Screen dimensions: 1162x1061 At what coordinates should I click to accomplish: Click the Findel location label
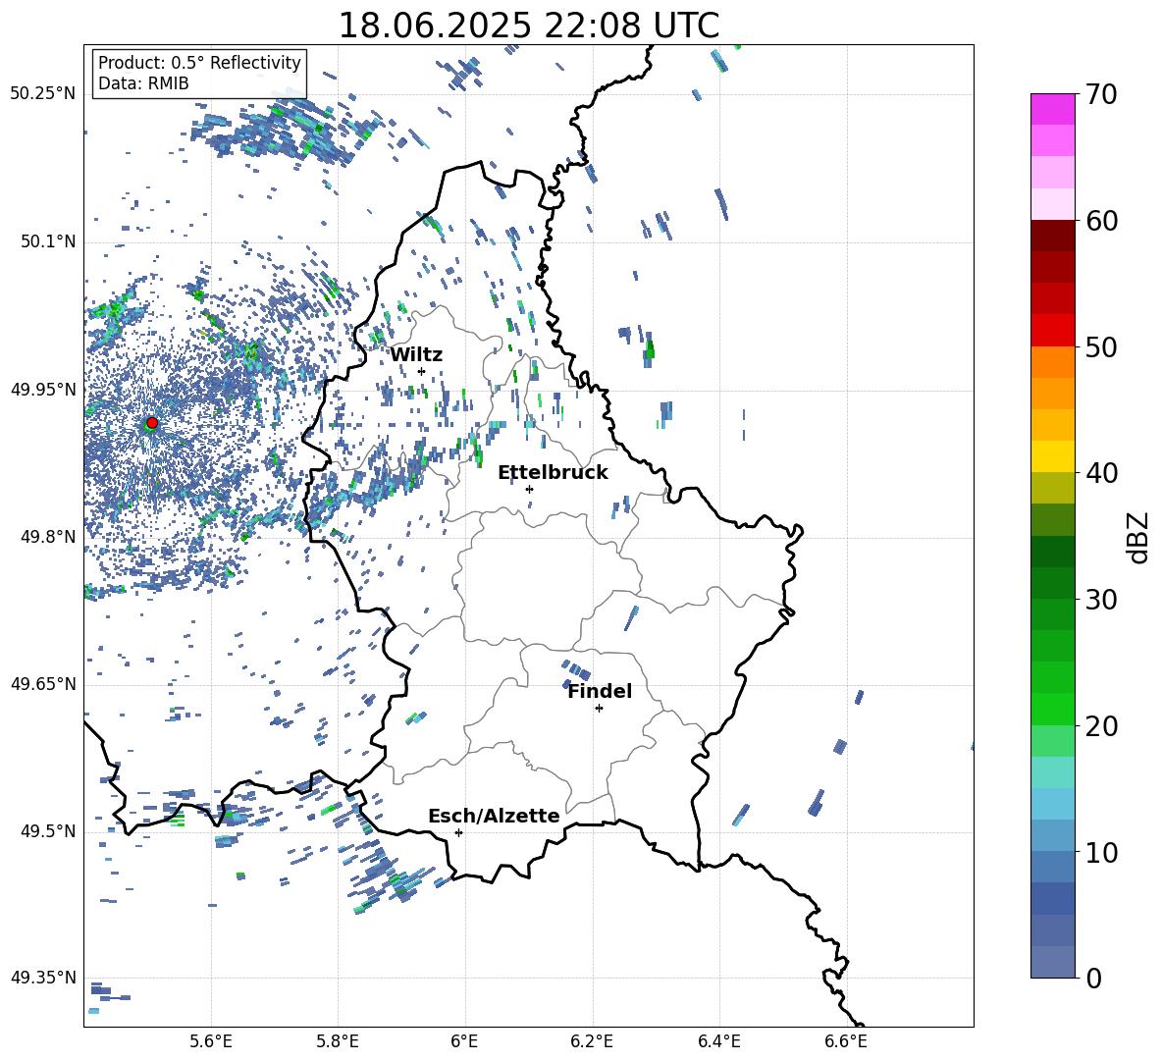[600, 691]
